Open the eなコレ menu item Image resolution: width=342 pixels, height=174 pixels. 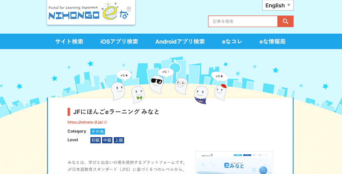[x=232, y=42]
